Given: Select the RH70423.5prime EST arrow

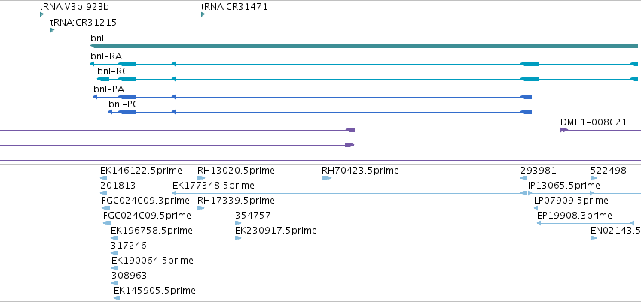Looking at the screenshot, I should (x=326, y=178).
